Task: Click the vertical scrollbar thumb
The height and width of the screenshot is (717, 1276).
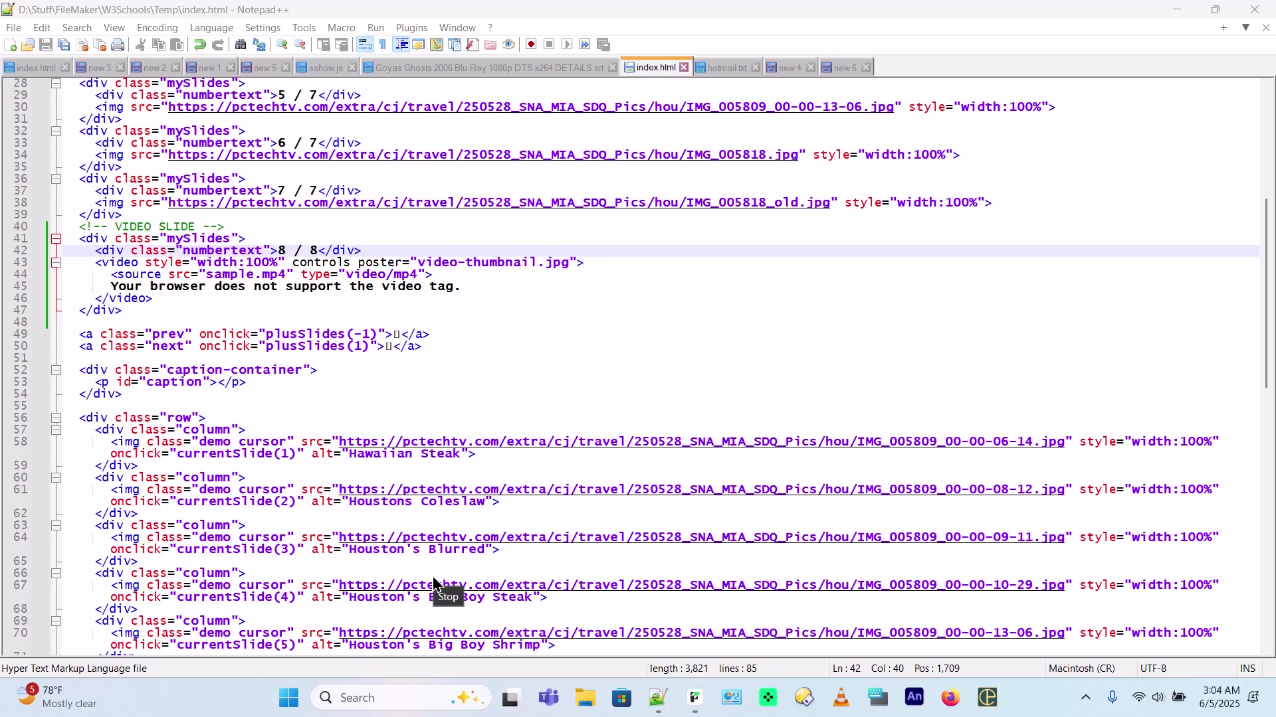Action: tap(1267, 293)
